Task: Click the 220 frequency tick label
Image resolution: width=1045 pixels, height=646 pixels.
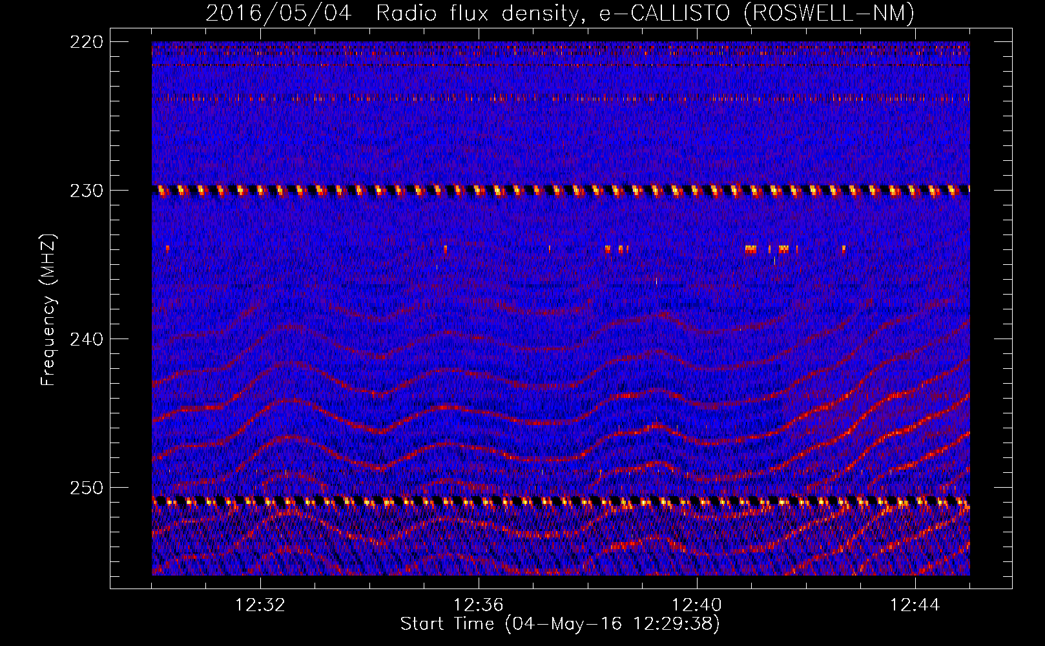Action: point(86,42)
